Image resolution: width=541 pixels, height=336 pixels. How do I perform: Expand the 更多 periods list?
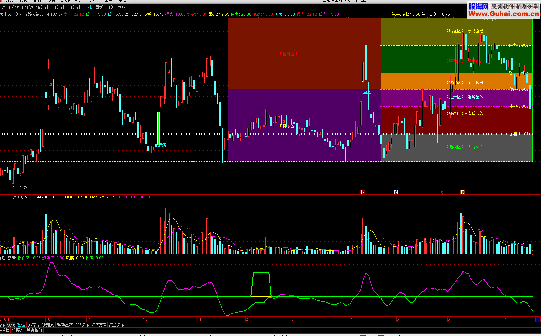[x=123, y=7]
